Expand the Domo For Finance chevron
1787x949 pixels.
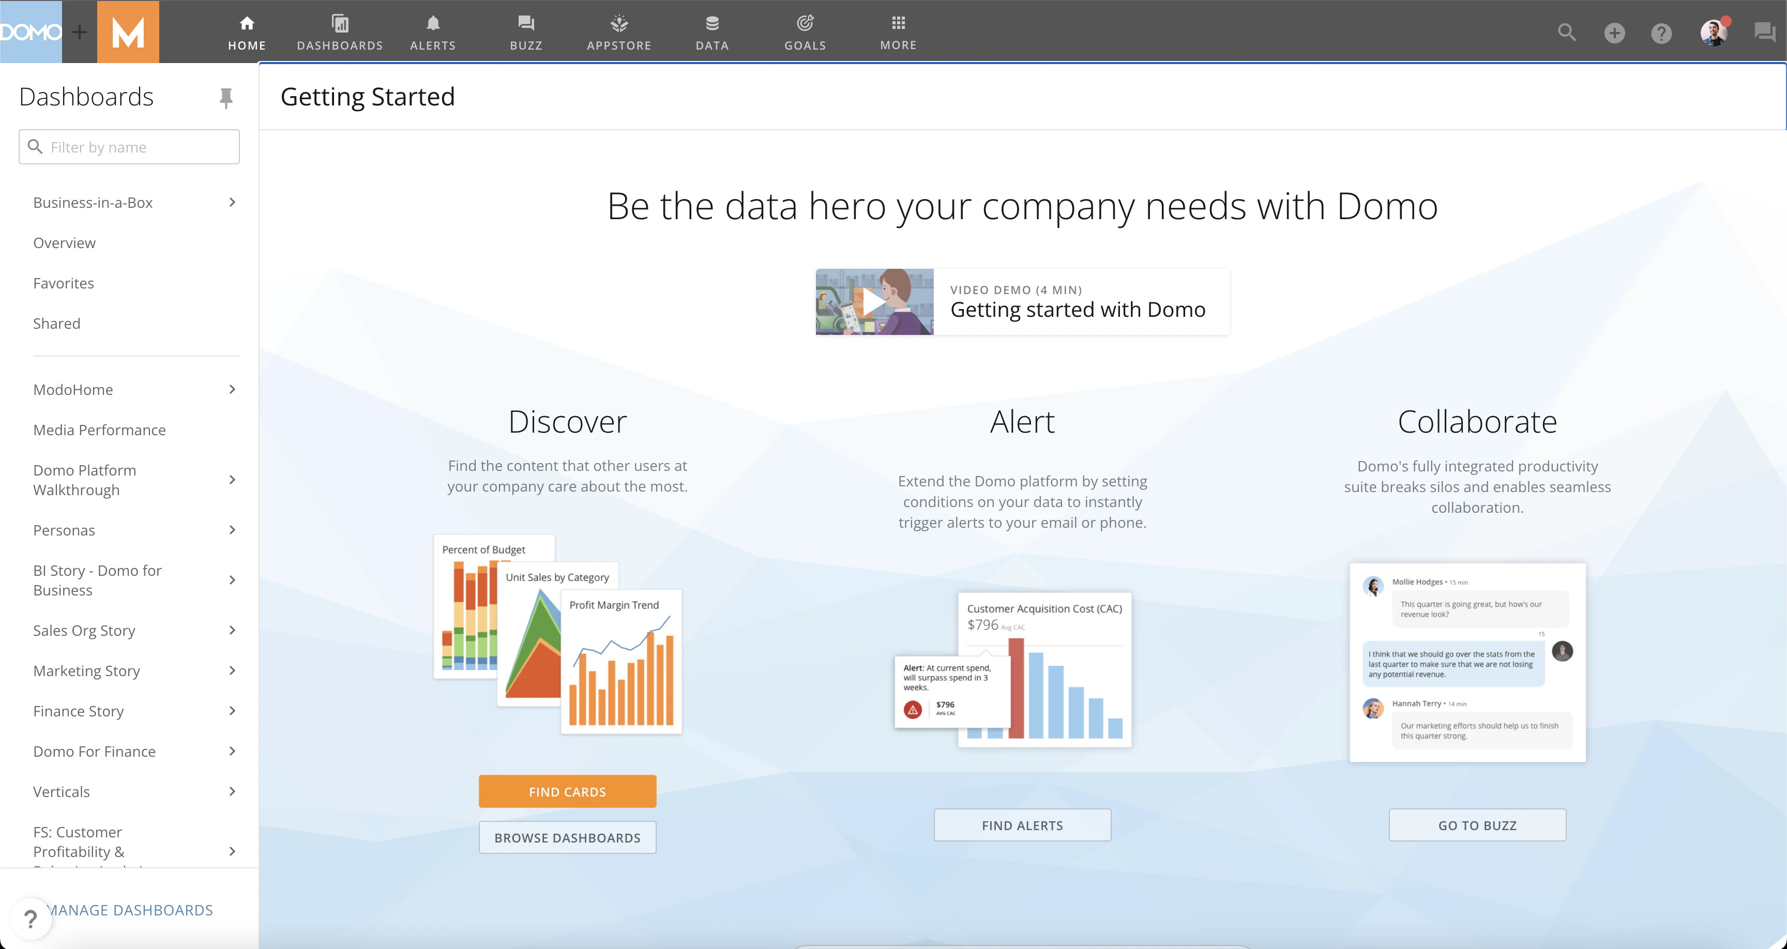click(232, 751)
